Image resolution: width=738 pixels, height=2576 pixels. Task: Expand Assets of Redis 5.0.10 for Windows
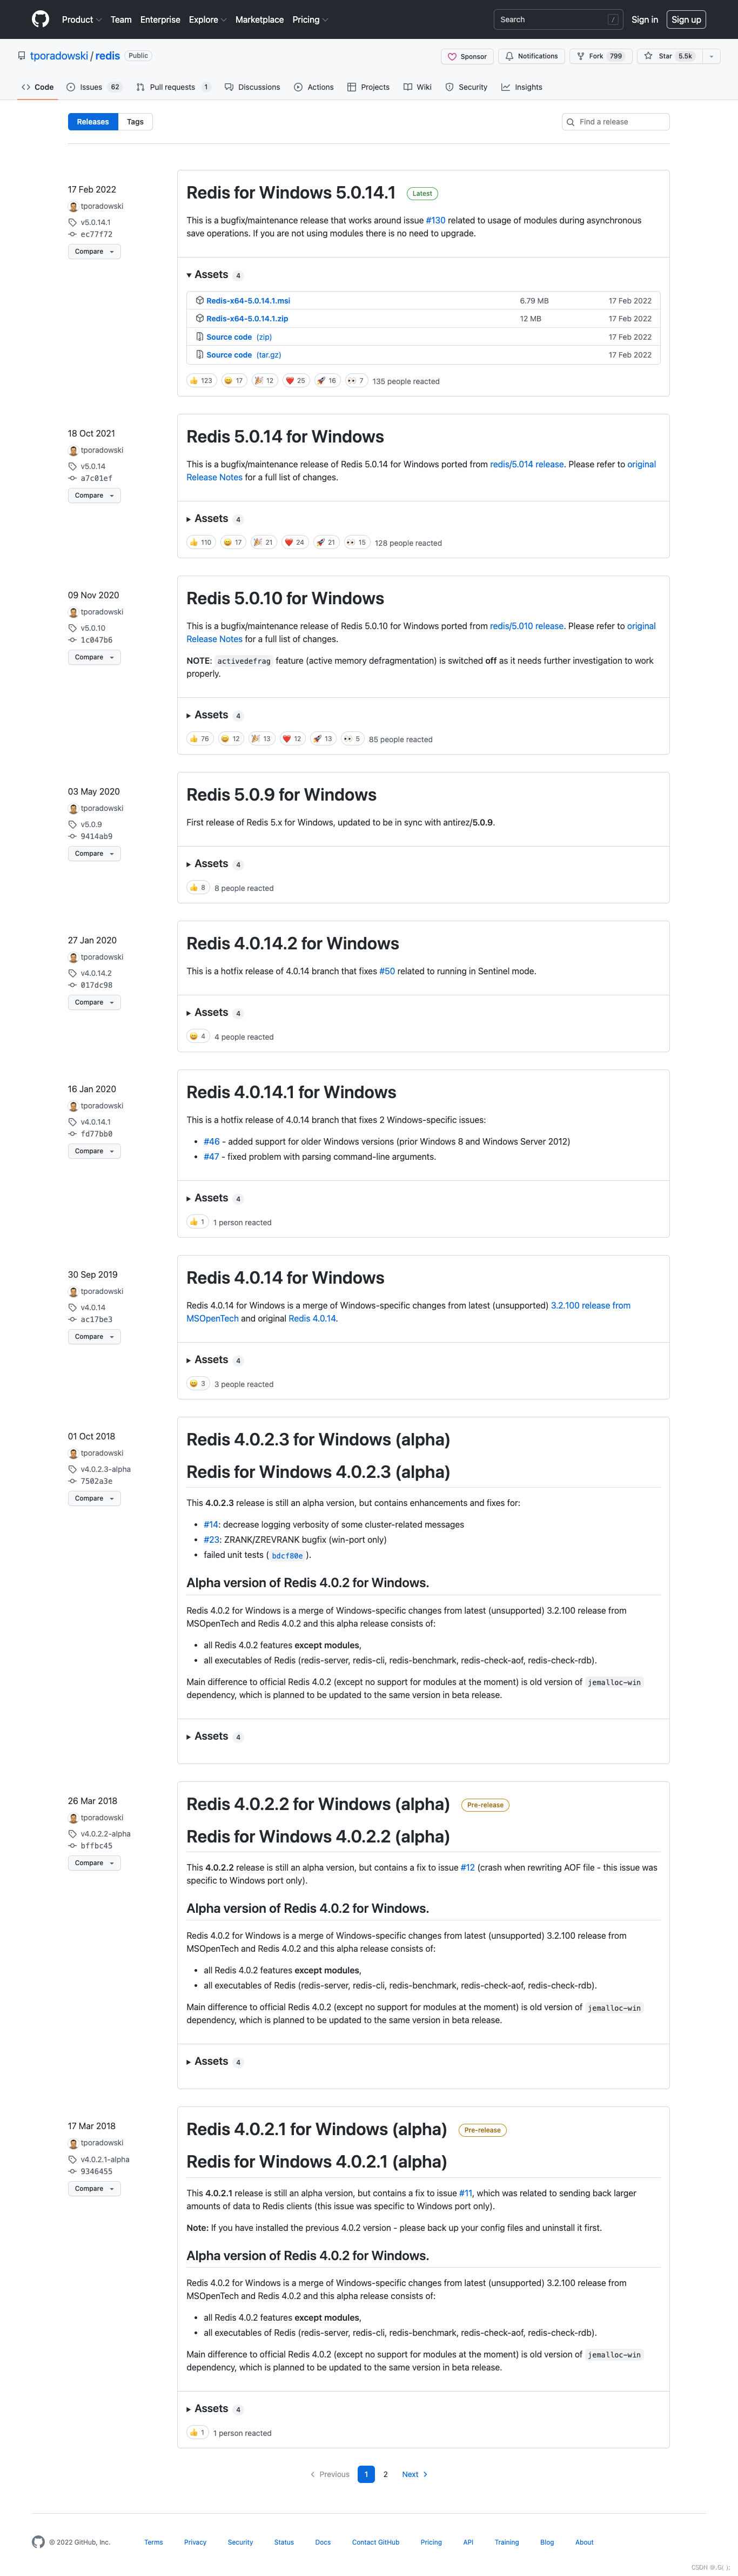(214, 715)
